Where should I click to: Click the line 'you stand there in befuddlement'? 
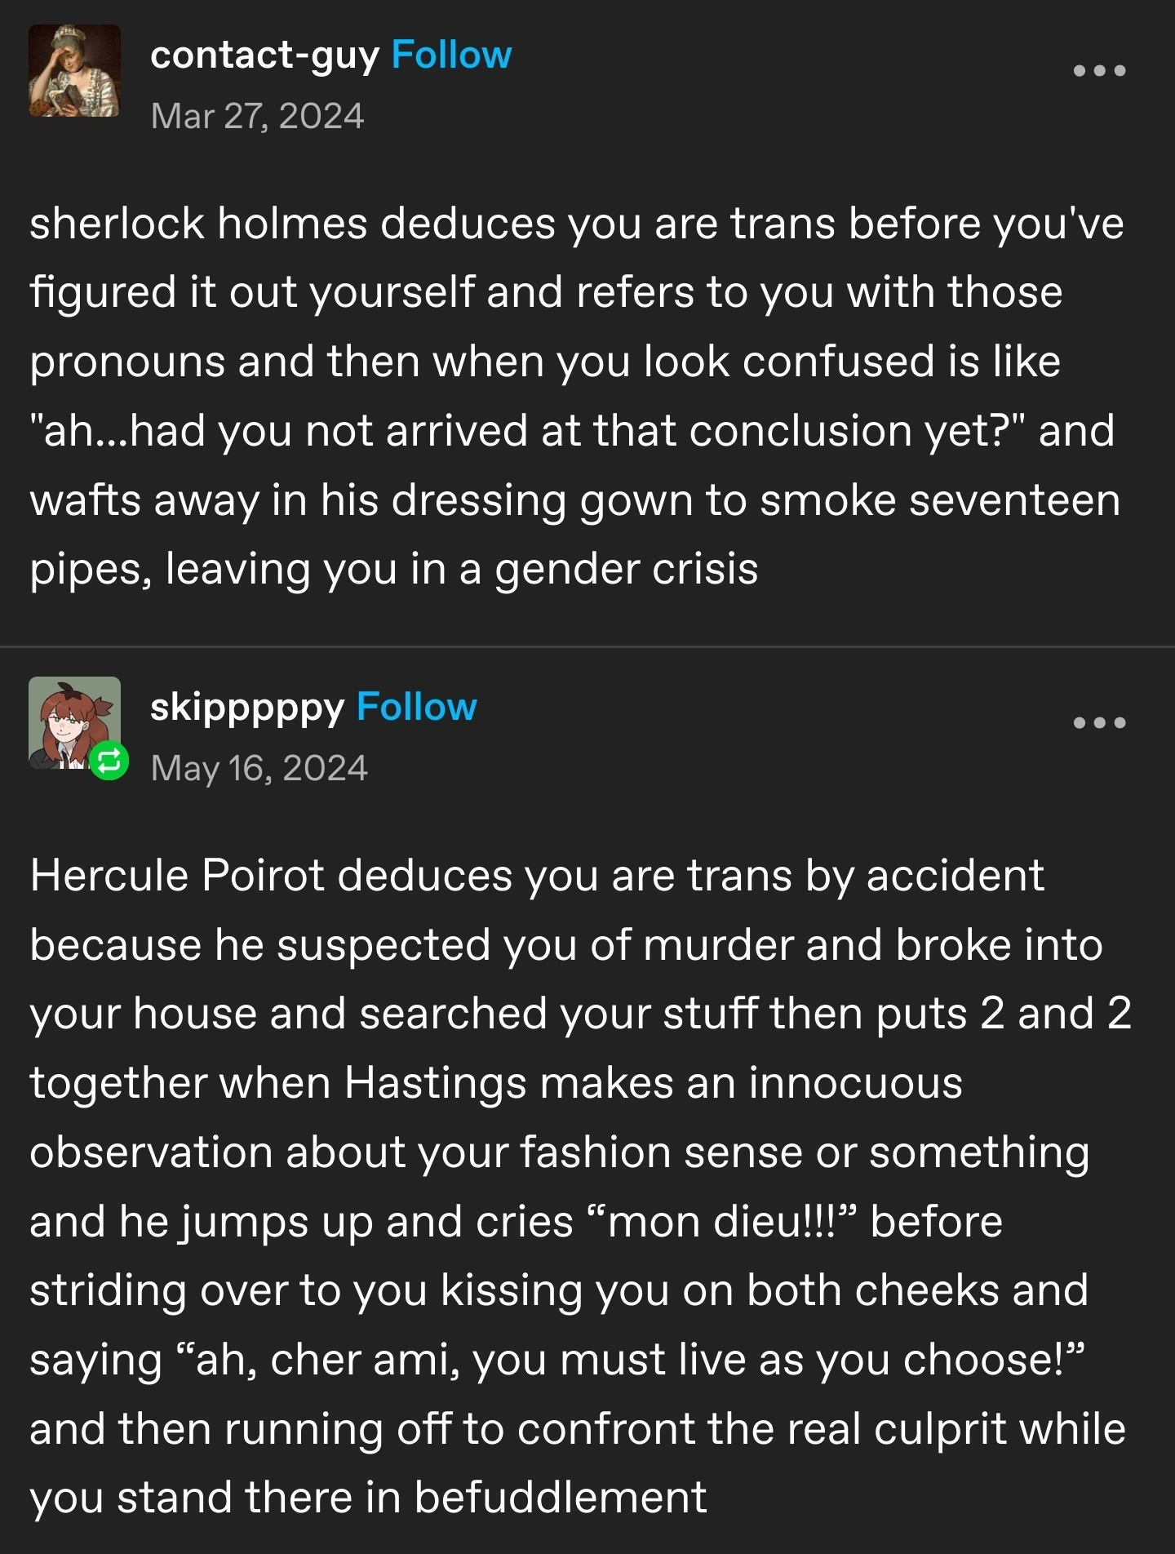(x=368, y=1498)
